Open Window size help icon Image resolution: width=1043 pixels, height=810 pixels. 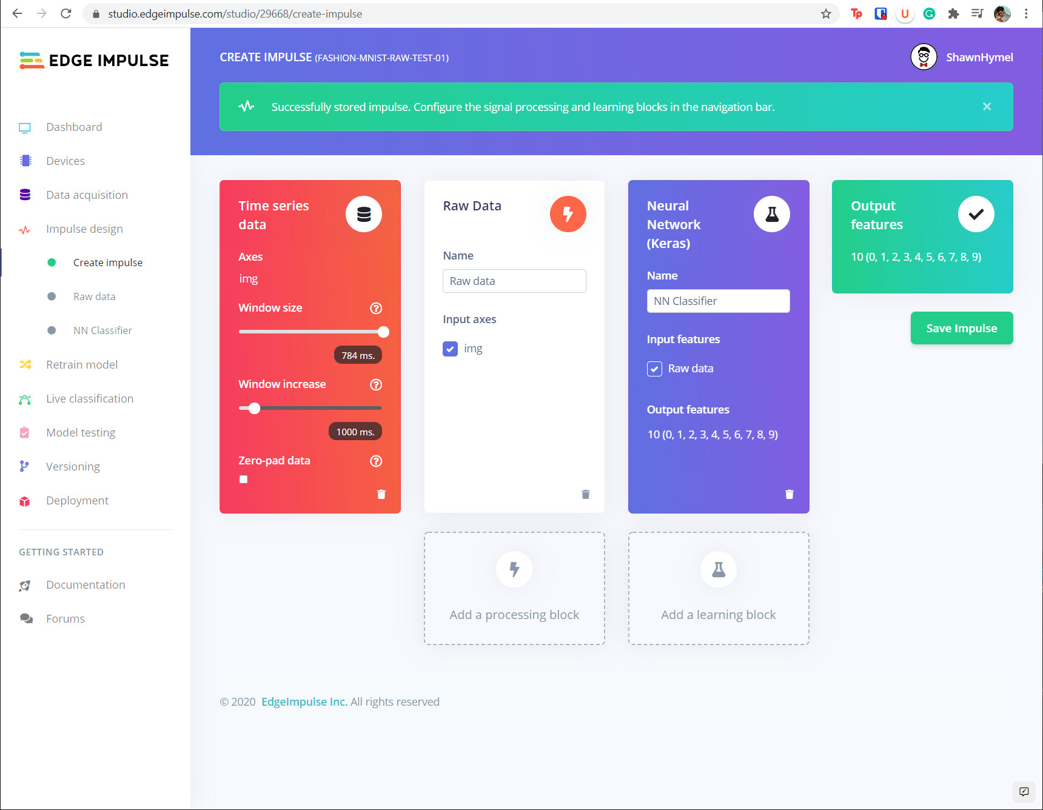pos(376,308)
